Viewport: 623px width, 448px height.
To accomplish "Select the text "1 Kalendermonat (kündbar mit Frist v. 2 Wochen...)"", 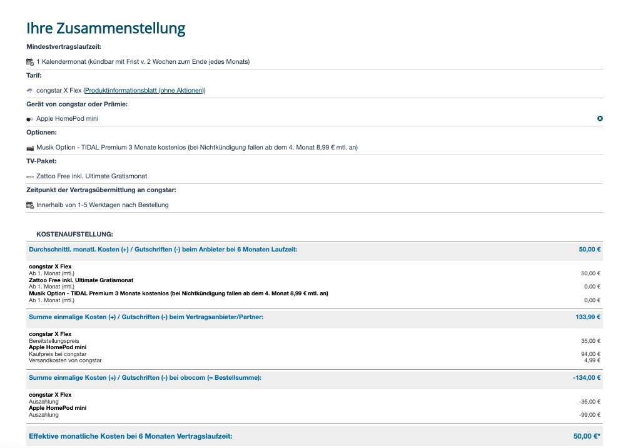I will (x=143, y=61).
